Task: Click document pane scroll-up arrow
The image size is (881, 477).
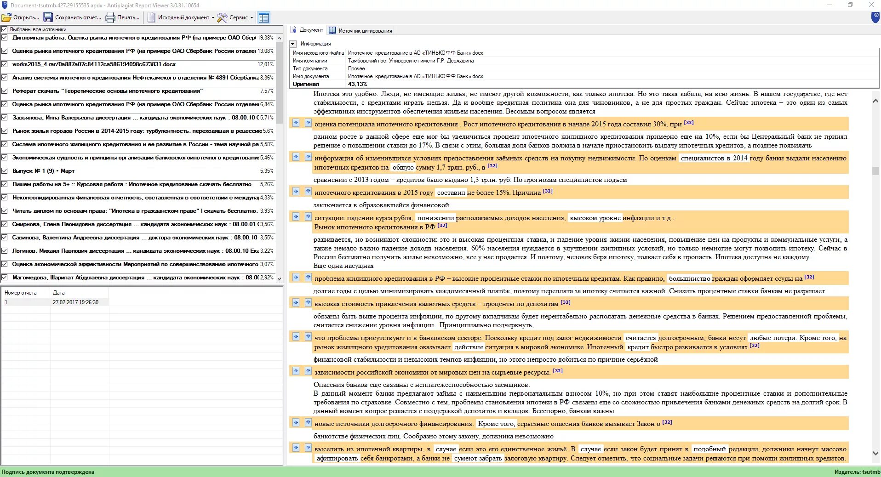Action: click(875, 101)
